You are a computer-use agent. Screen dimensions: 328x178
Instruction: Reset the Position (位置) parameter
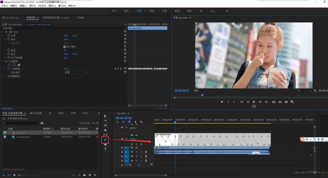(125, 35)
